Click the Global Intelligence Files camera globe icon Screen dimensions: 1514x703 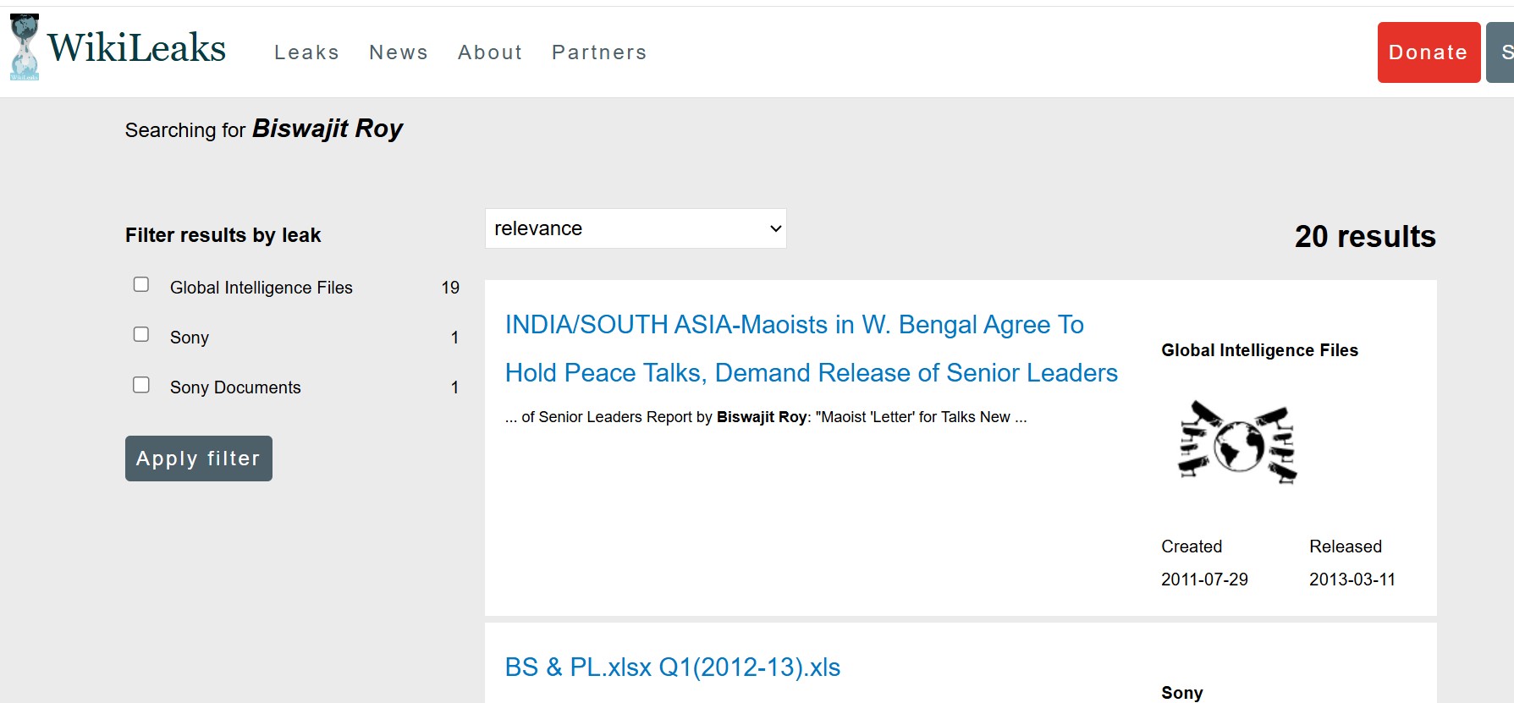pos(1237,442)
